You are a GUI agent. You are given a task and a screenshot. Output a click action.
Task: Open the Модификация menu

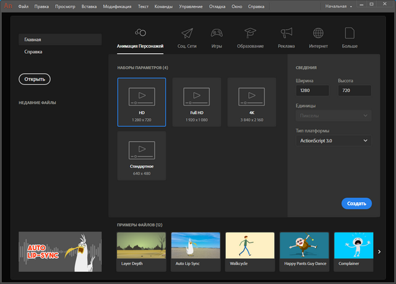pos(117,6)
